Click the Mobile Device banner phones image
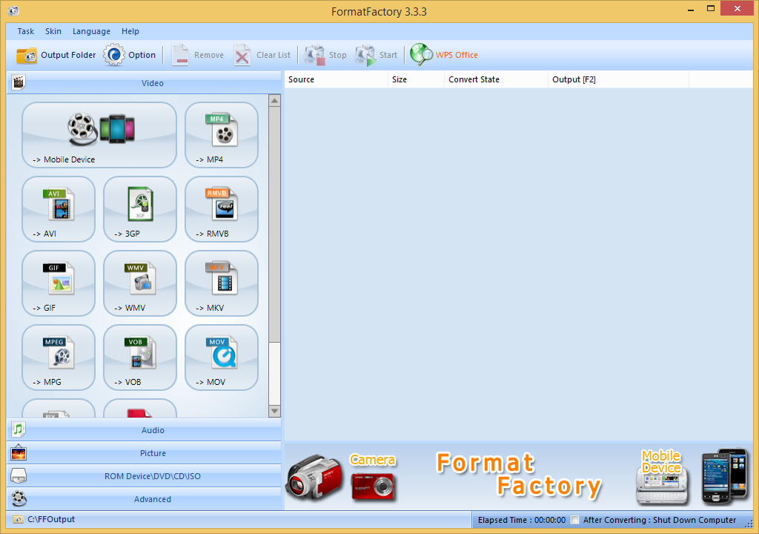Screen dimensions: 759x534 tap(724, 476)
